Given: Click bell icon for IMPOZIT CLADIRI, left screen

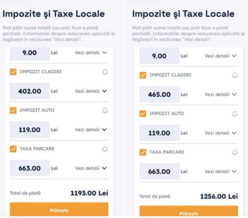Looking at the screenshot, I should [105, 72].
